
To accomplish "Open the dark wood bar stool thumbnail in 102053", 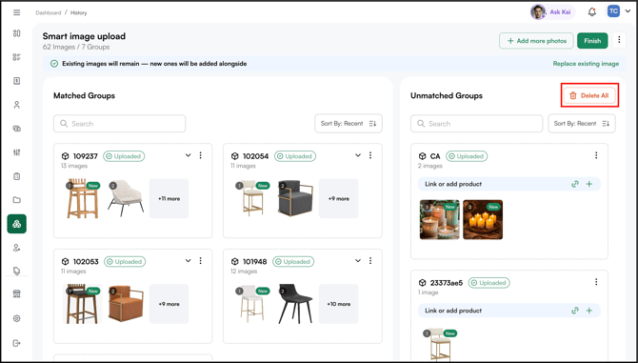I will 83,304.
